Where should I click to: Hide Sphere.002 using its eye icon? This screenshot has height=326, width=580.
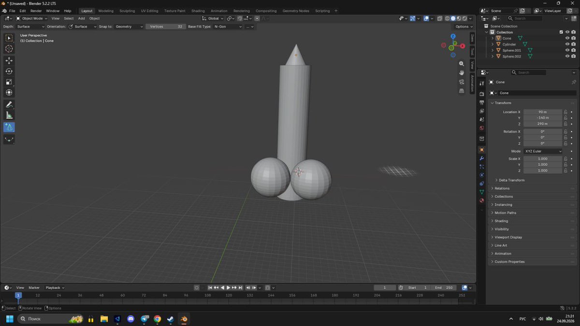point(567,56)
